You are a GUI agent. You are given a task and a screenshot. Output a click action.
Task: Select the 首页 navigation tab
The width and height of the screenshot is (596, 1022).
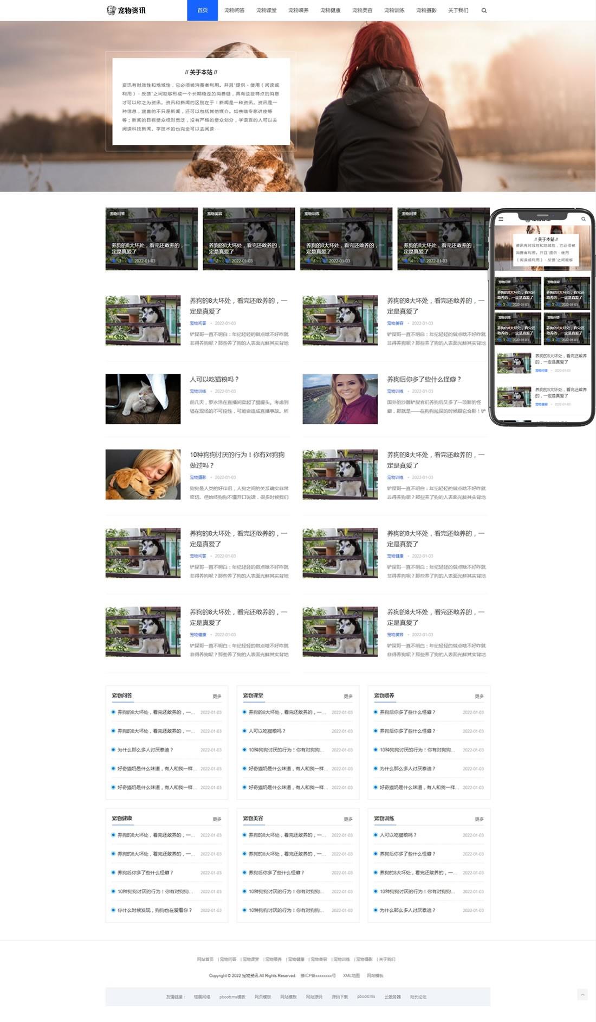point(202,10)
